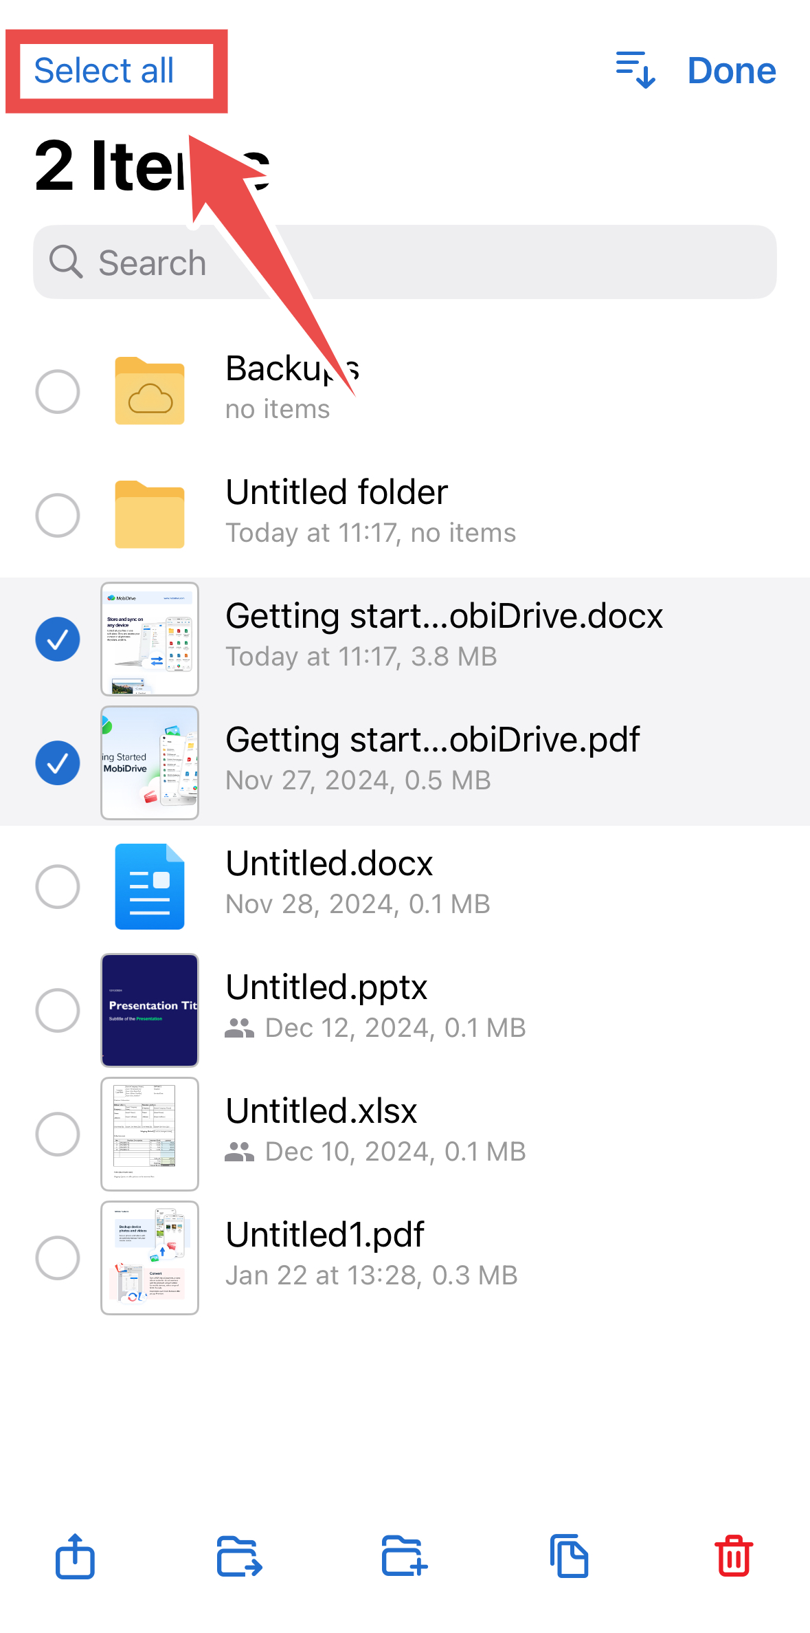Tap the blue Untitled.docx document icon
This screenshot has height=1633, width=810.
click(x=150, y=886)
